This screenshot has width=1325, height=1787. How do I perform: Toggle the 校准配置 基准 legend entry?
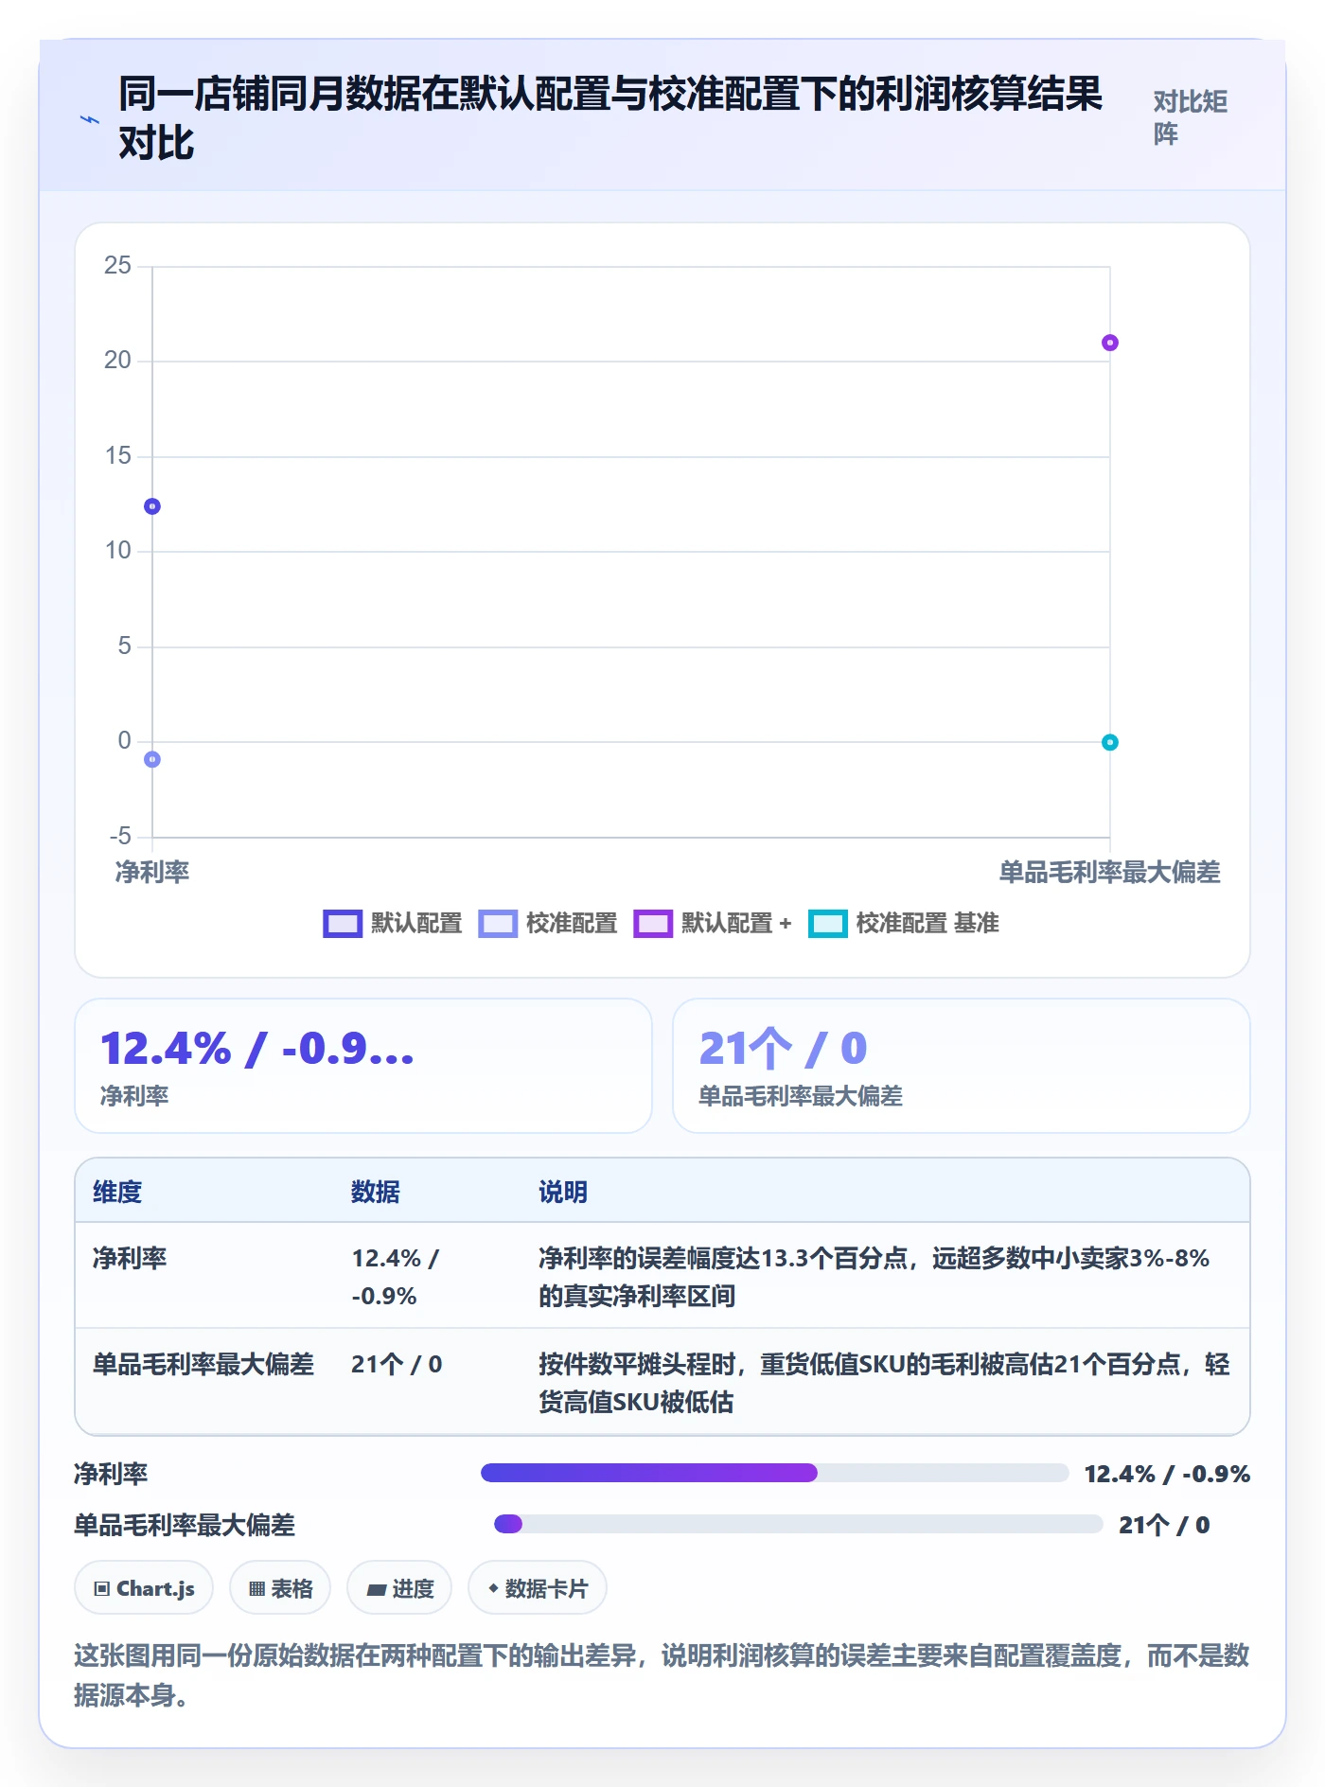tap(904, 924)
